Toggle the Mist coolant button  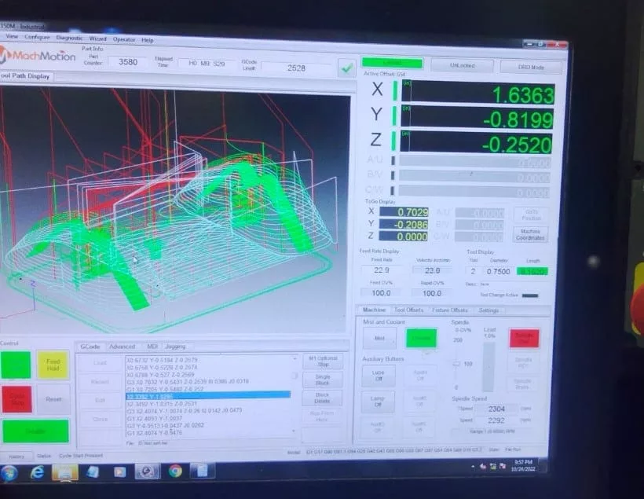[379, 338]
